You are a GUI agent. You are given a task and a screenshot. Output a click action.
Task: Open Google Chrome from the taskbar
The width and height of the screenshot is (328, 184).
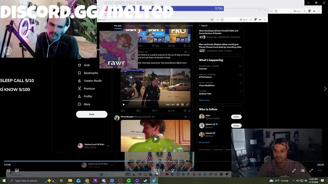pyautogui.click(x=87, y=181)
